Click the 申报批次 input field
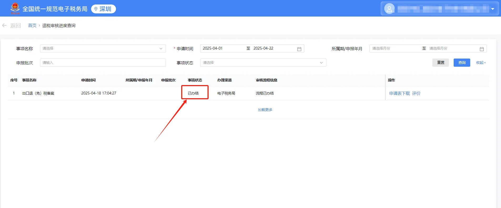This screenshot has width=501, height=208. coord(103,63)
